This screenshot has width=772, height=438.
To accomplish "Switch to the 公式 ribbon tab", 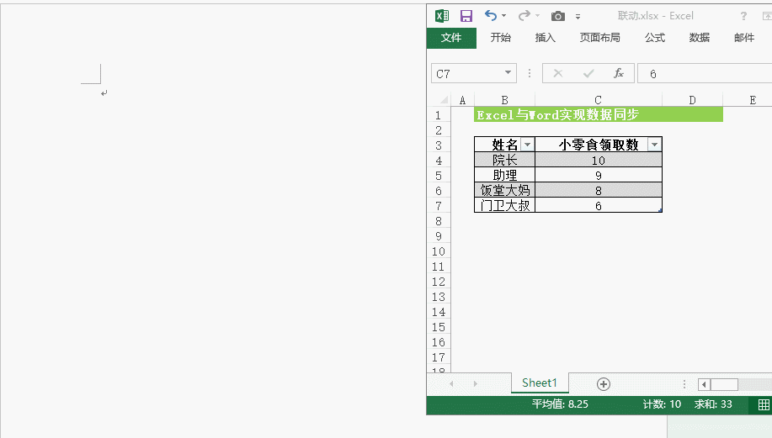I will point(655,38).
